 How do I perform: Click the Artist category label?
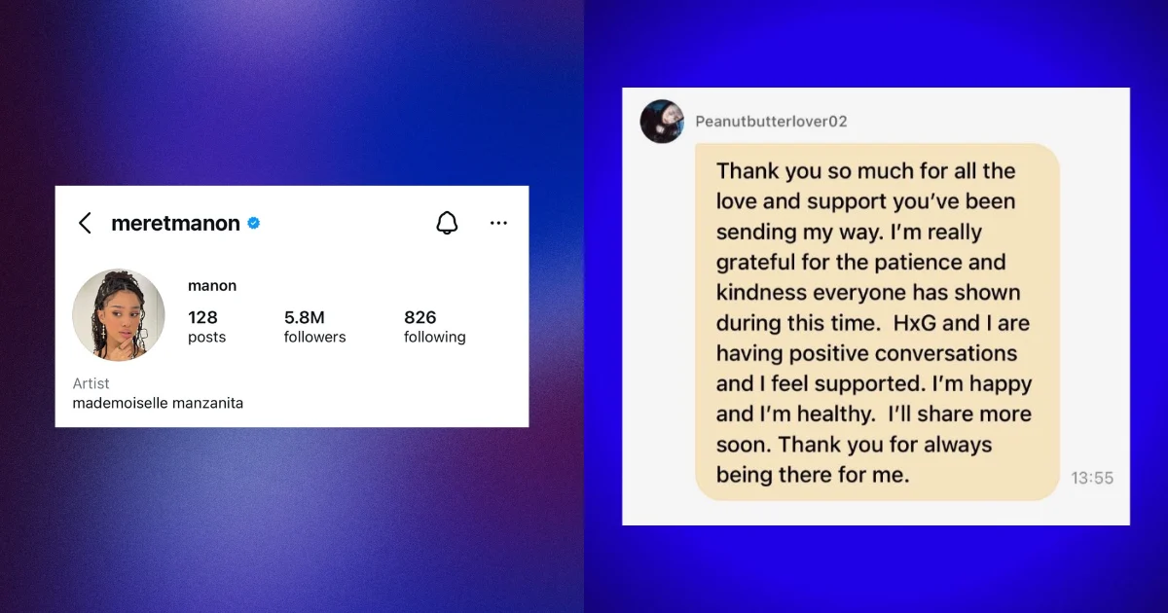pyautogui.click(x=91, y=383)
